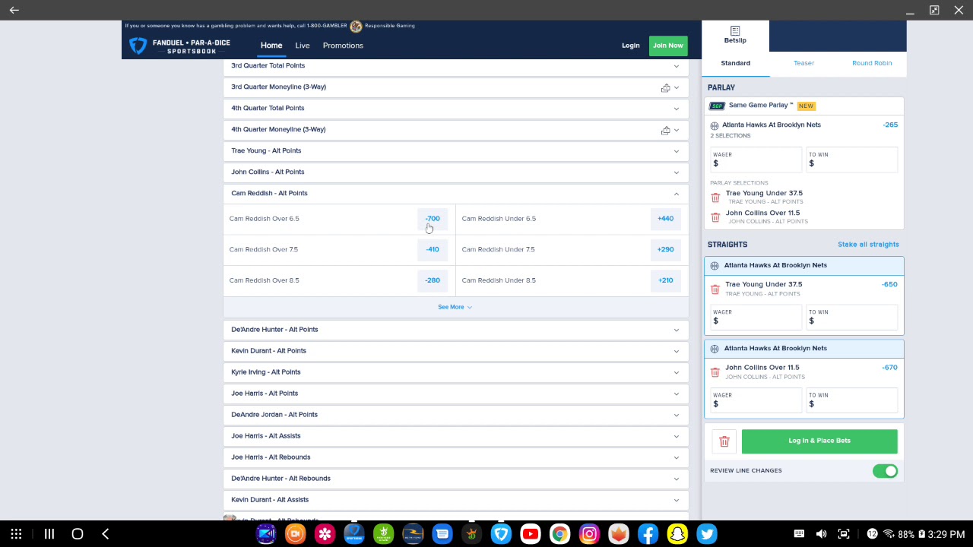The image size is (973, 547).
Task: Click Wager field for John Collins straight bet
Action: pyautogui.click(x=755, y=400)
